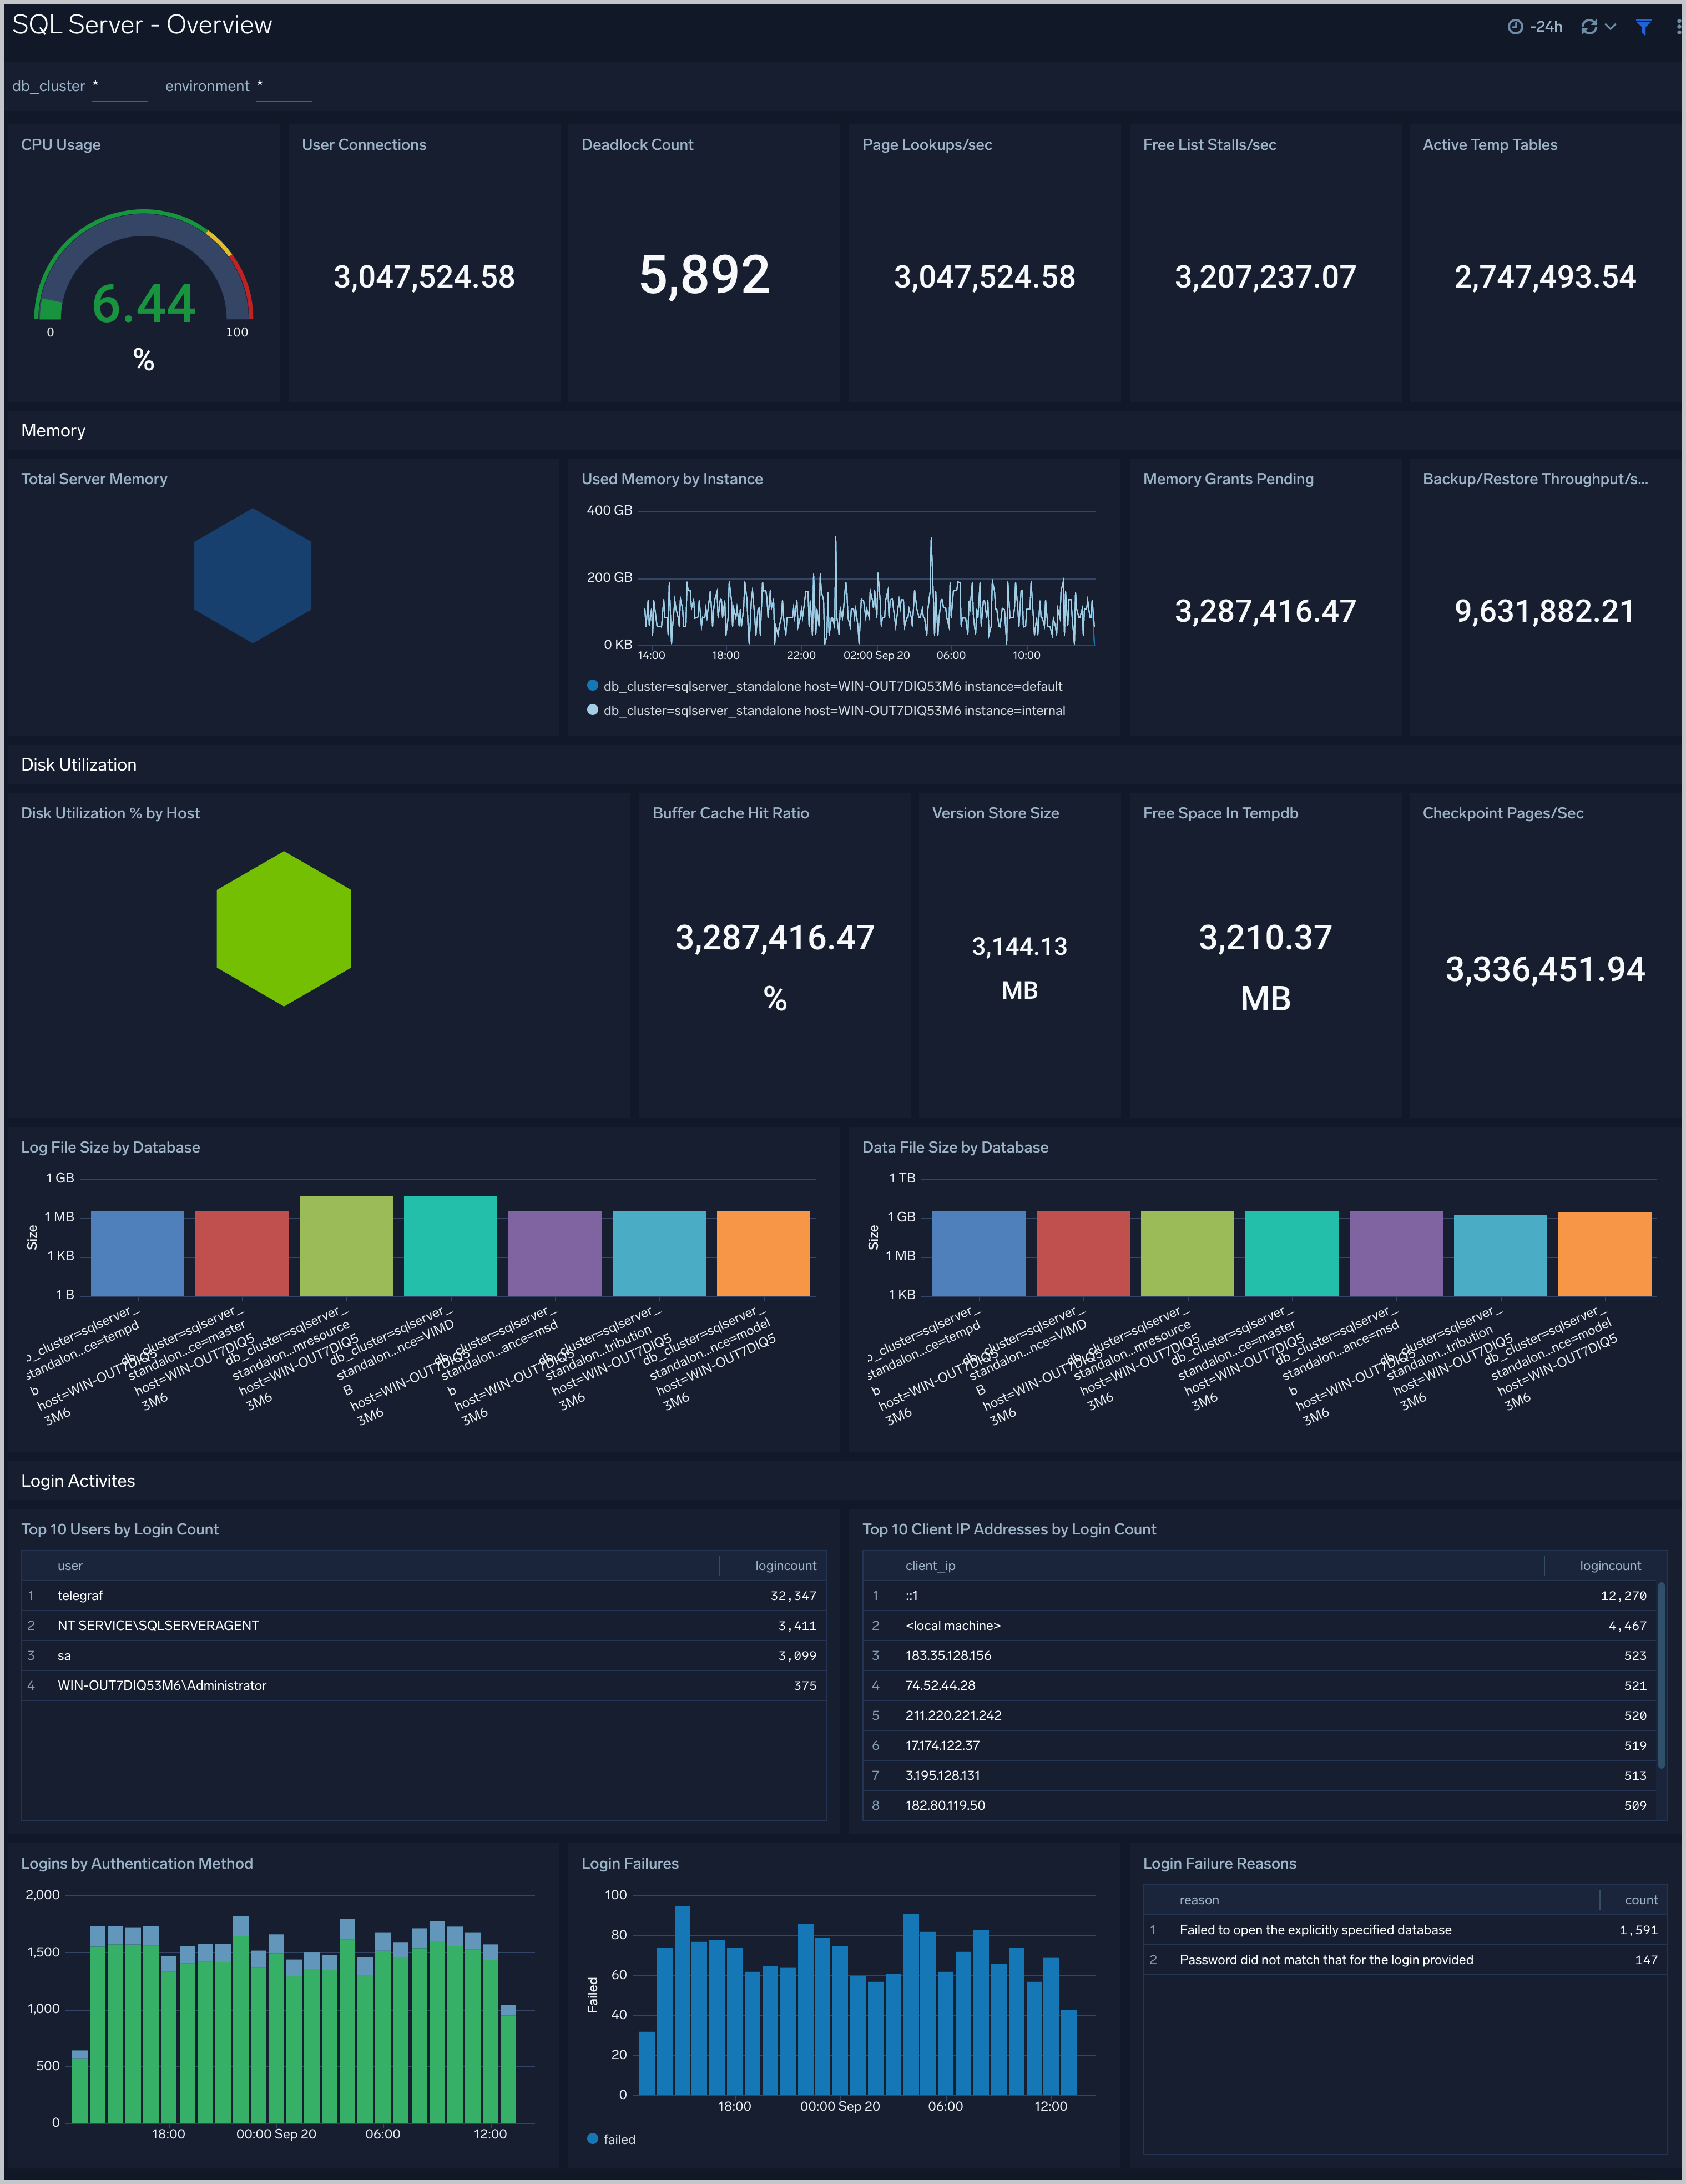Click 'Failed to open the explicitly specified database' row
The height and width of the screenshot is (2184, 1686).
(x=1404, y=1929)
